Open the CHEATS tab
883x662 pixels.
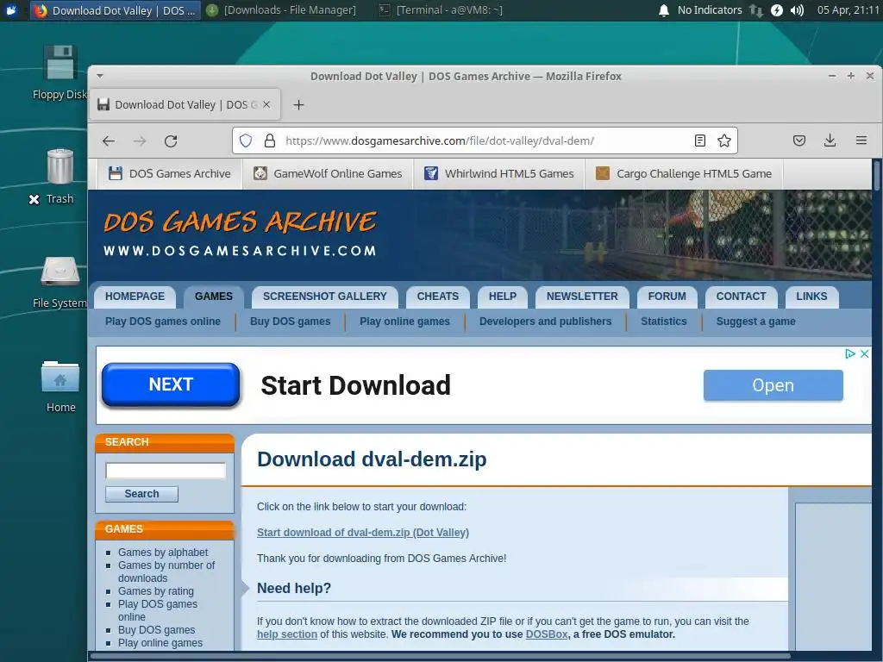click(x=437, y=297)
